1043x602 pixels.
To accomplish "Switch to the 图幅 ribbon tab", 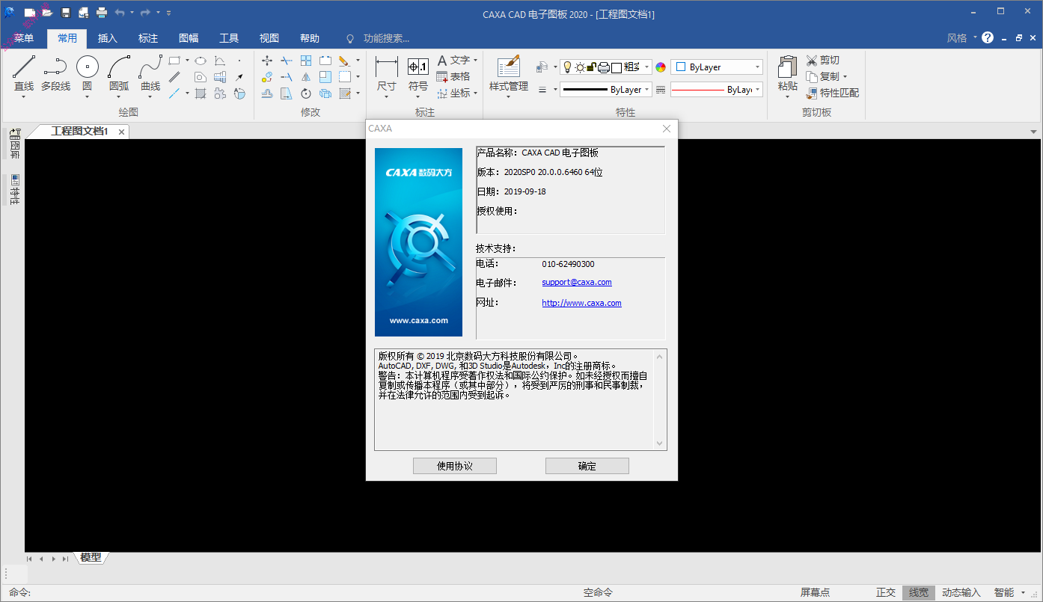I will (x=189, y=38).
